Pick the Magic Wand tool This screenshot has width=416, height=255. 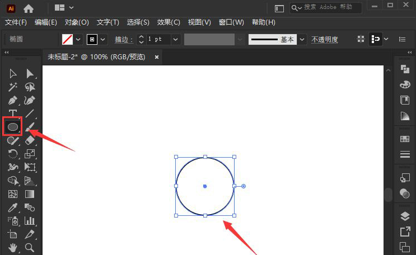click(x=13, y=87)
